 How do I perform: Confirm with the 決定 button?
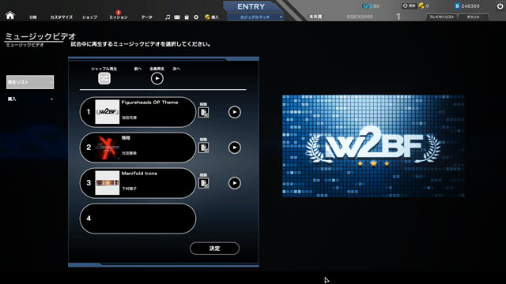click(214, 248)
